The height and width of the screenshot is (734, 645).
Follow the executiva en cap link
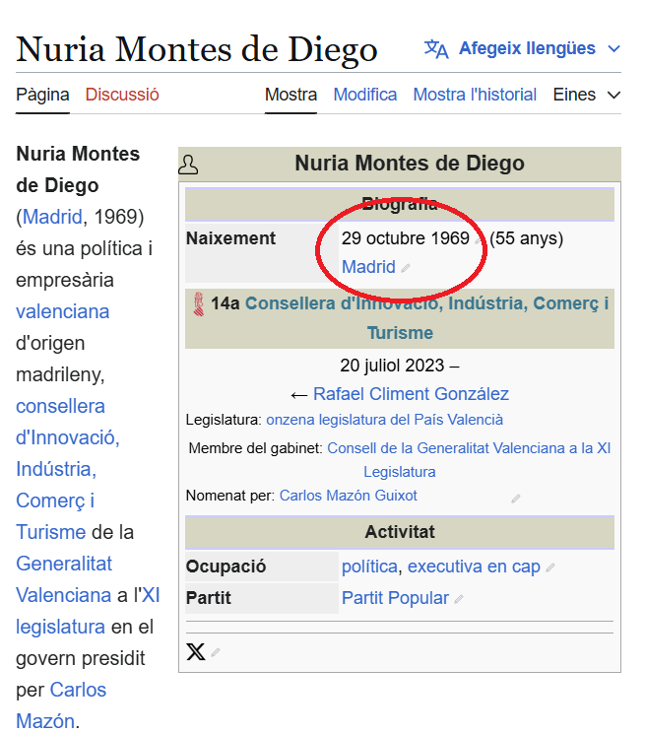point(474,567)
